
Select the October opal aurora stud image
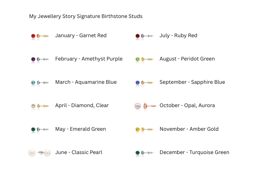click(145, 106)
